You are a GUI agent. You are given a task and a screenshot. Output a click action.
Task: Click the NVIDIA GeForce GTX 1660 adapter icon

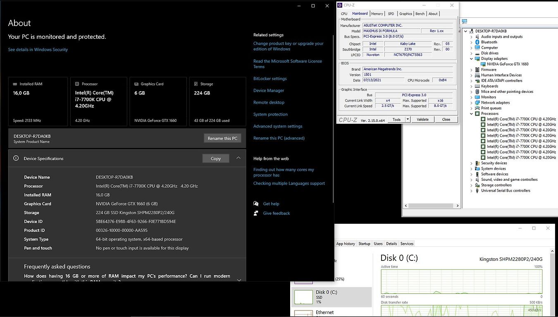point(483,64)
